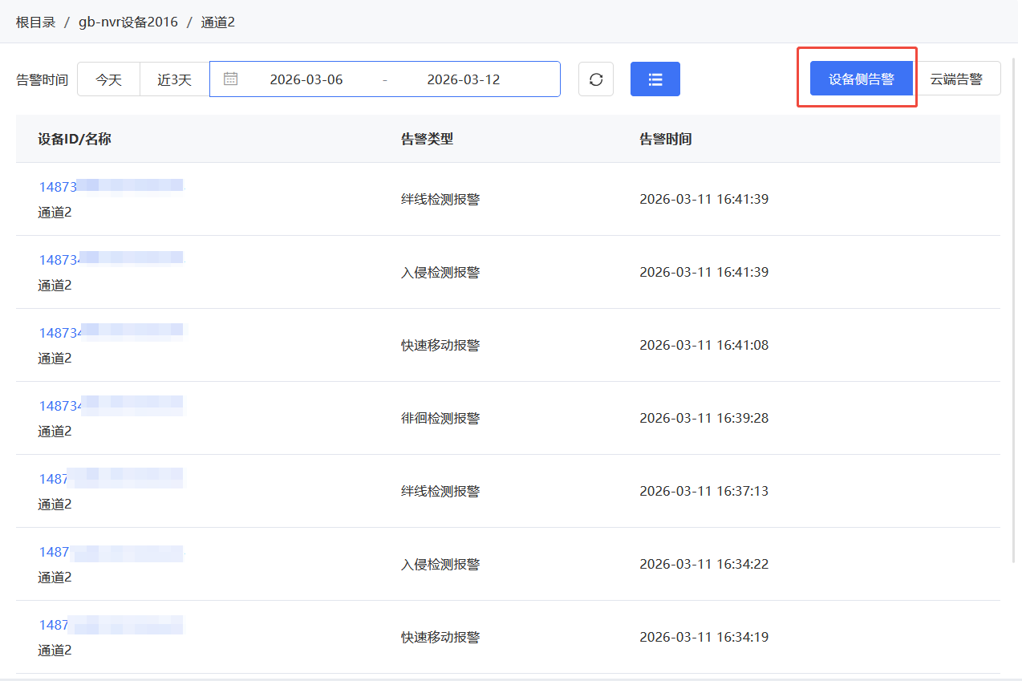The width and height of the screenshot is (1022, 681).
Task: Switch to list view icon
Action: (655, 79)
